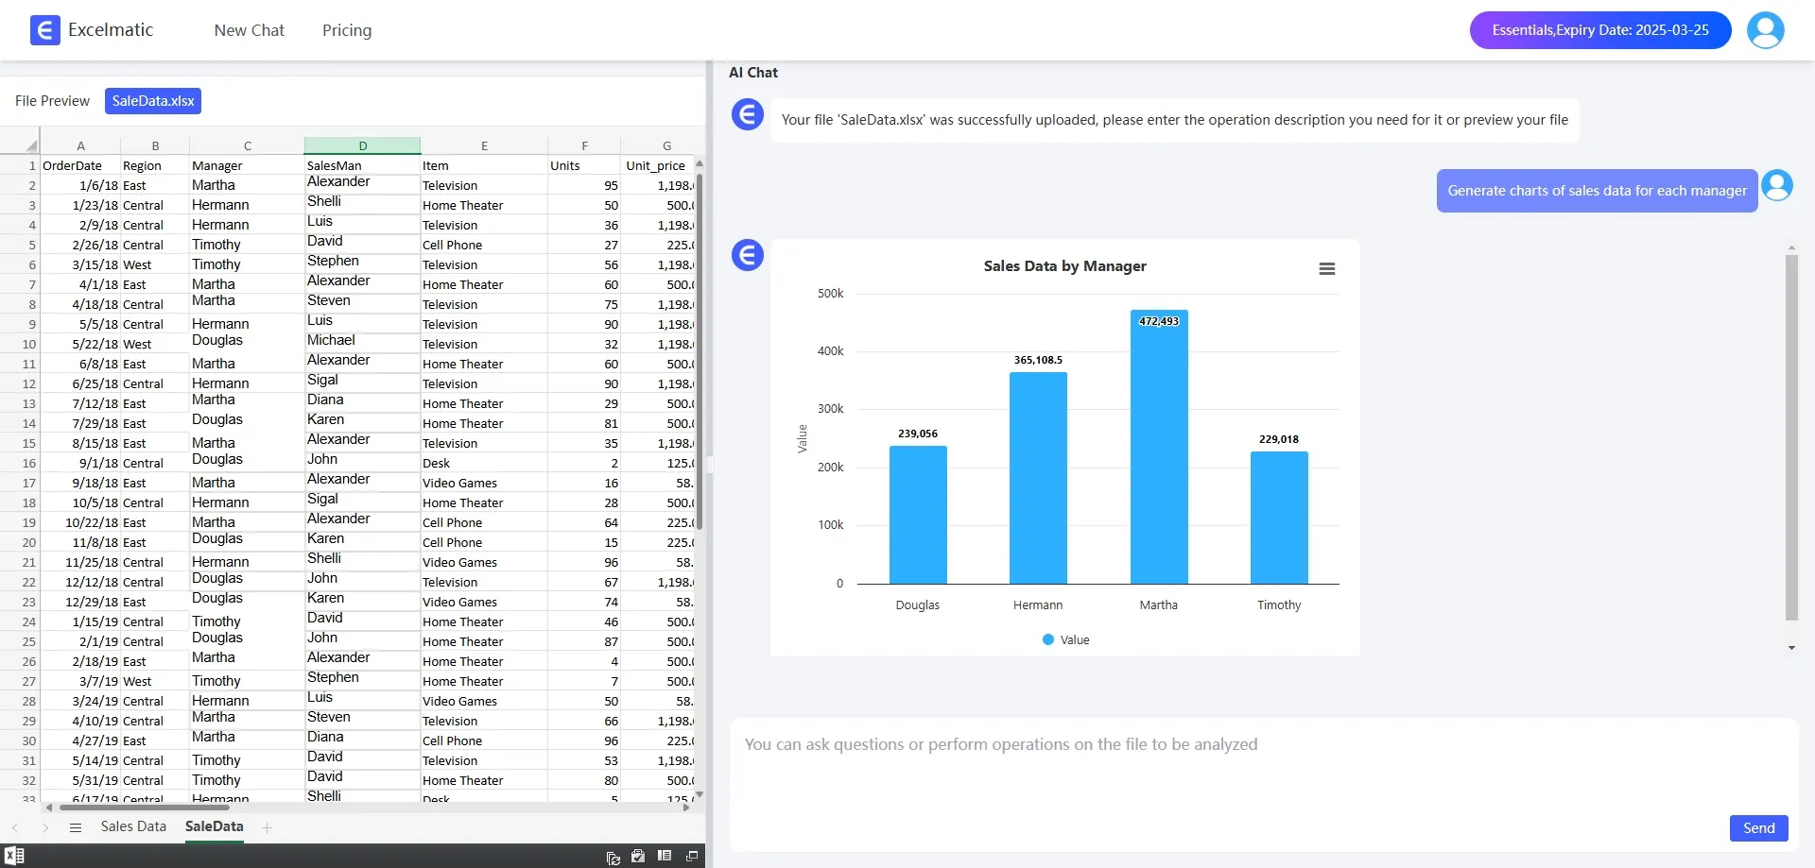Click the Excelmatic logo icon
The height and width of the screenshot is (868, 1815).
click(x=44, y=30)
